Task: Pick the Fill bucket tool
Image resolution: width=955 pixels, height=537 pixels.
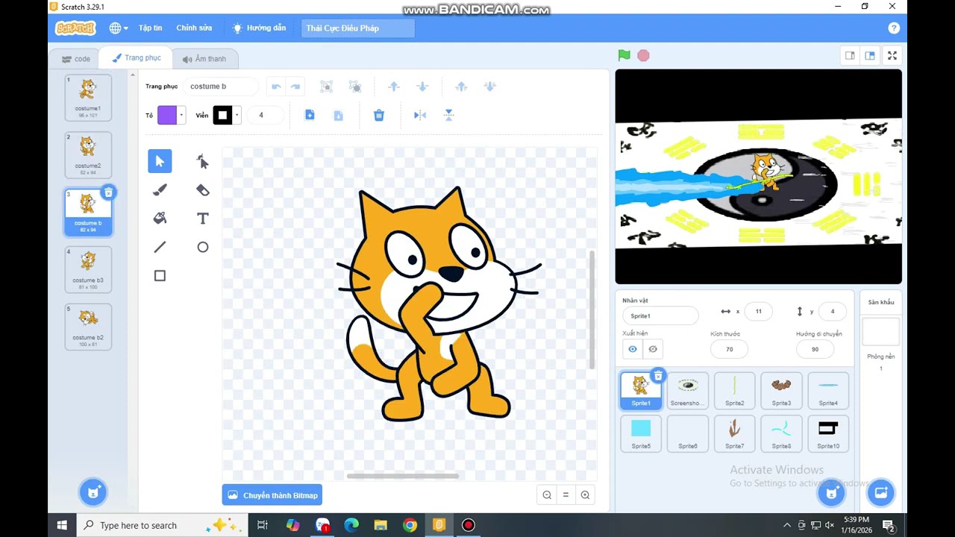Action: click(160, 218)
